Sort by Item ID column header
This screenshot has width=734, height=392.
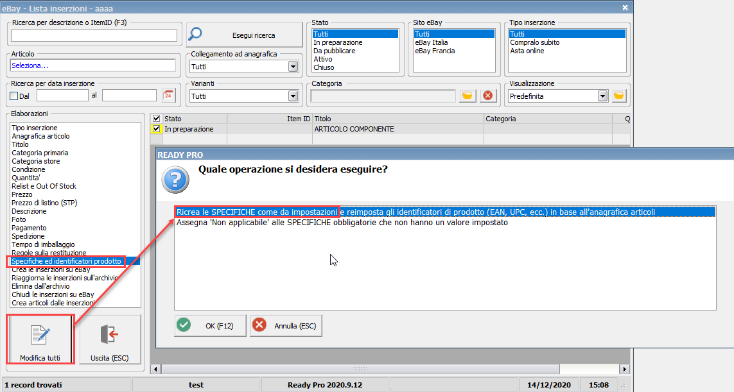pyautogui.click(x=270, y=118)
